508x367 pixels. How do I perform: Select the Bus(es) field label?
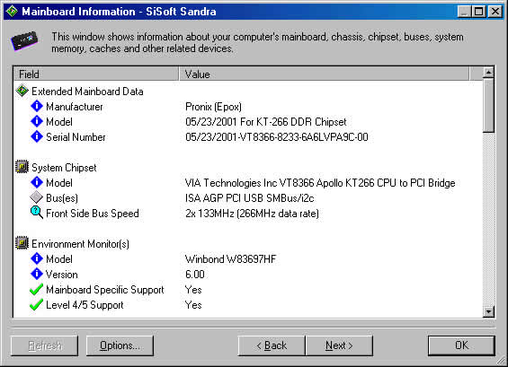[x=62, y=198]
